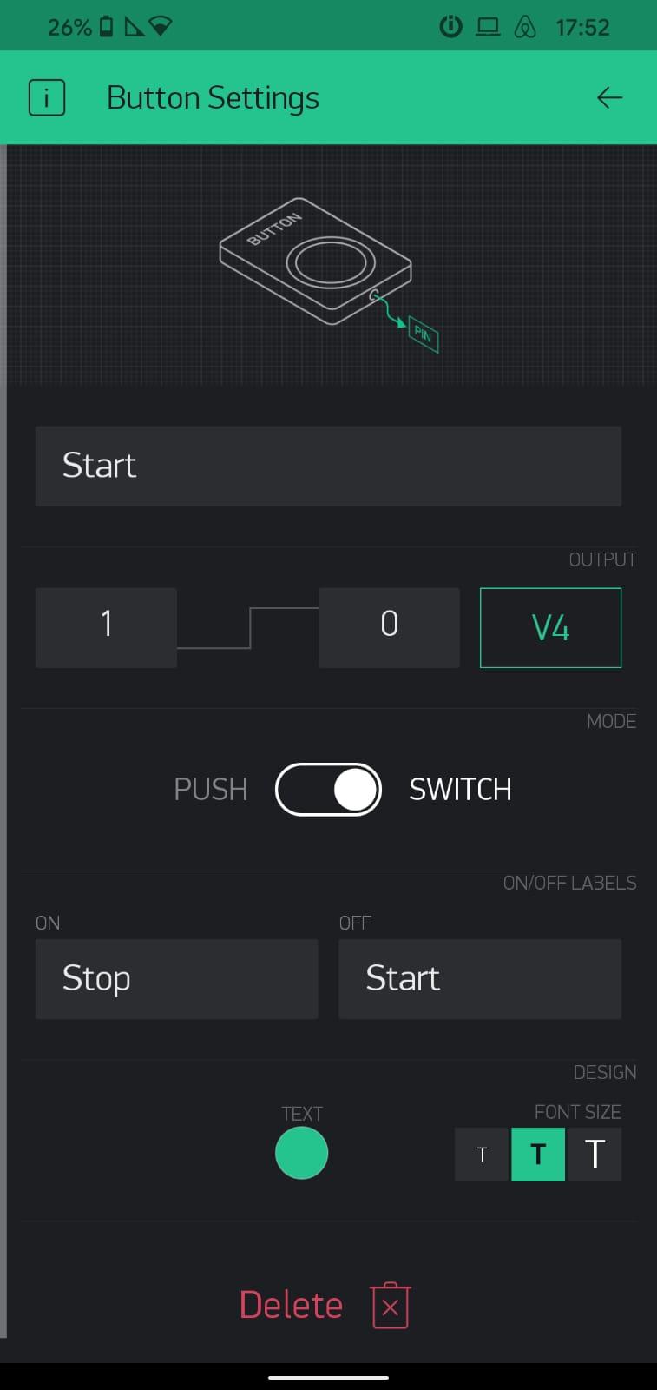Click the OUTPUT section label
The width and height of the screenshot is (657, 1390).
tap(602, 559)
